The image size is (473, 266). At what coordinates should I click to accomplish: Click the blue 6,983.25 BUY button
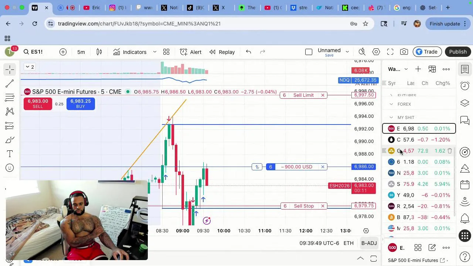pyautogui.click(x=81, y=103)
